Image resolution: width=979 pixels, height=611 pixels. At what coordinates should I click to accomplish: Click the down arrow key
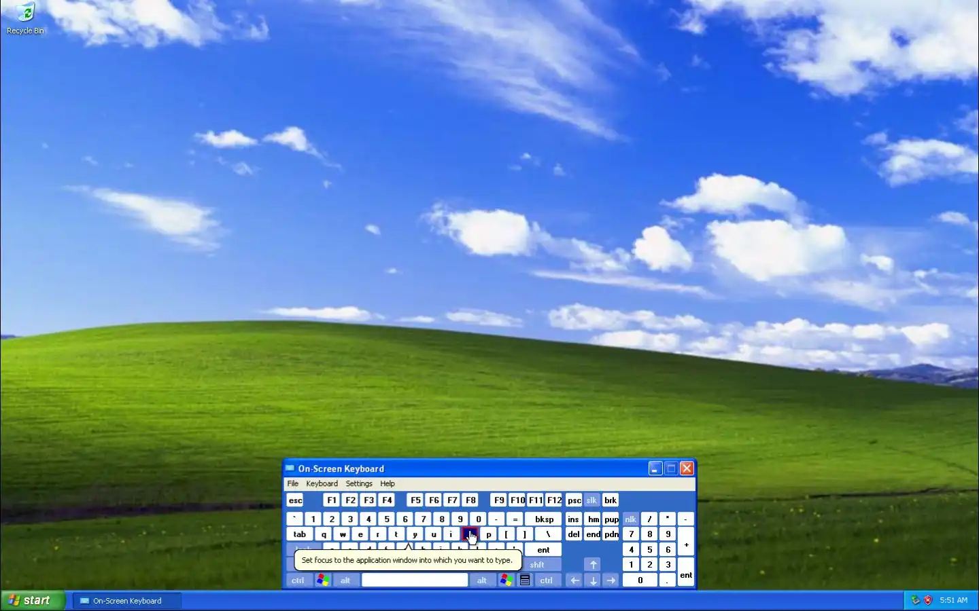pos(593,580)
